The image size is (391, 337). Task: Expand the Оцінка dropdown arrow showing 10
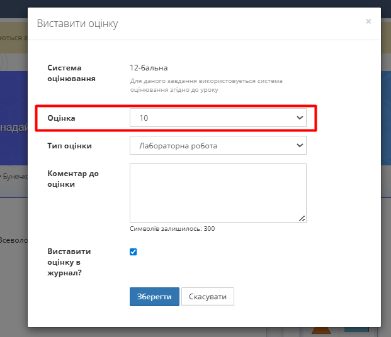click(299, 118)
